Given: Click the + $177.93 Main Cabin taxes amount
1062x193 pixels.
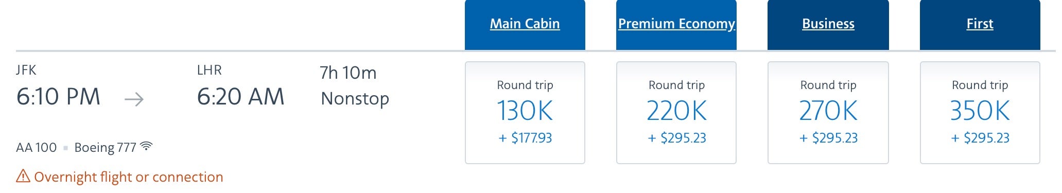Looking at the screenshot, I should (525, 138).
